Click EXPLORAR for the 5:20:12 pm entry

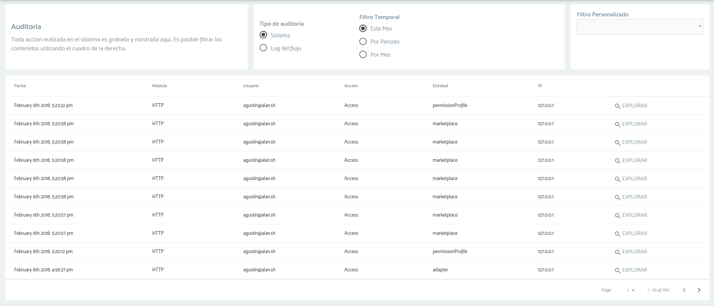(635, 252)
